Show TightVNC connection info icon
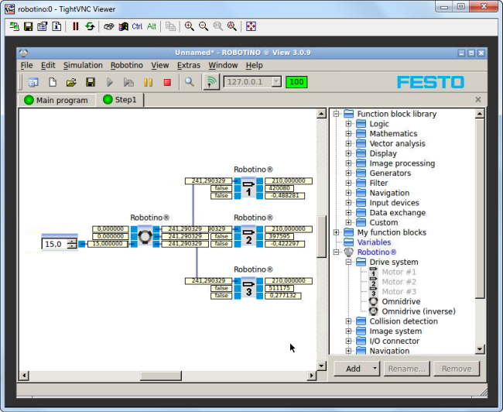The width and height of the screenshot is (503, 412). [56, 26]
